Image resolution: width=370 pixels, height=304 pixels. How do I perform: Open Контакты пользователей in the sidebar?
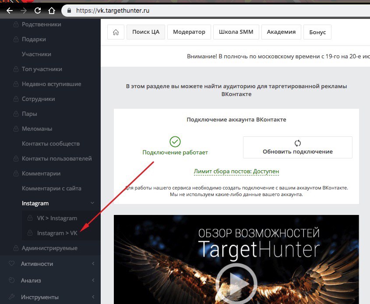tap(56, 158)
